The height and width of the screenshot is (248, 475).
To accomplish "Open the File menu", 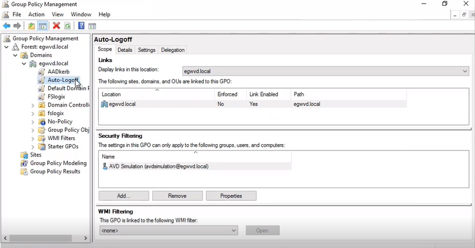I will 16,14.
